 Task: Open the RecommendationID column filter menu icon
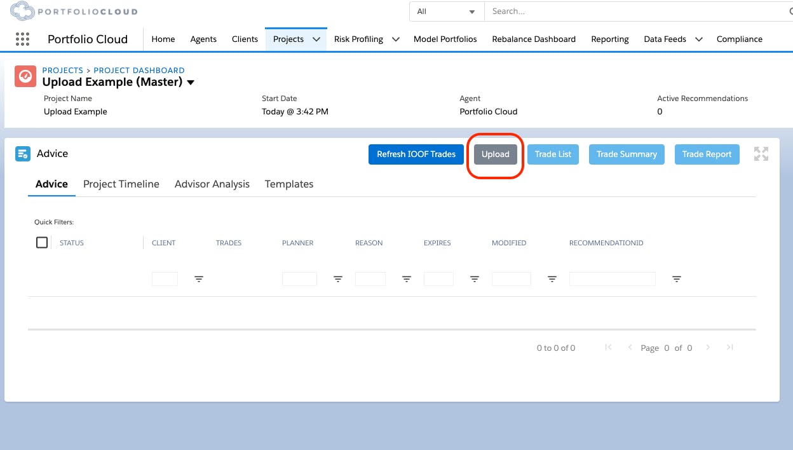677,279
